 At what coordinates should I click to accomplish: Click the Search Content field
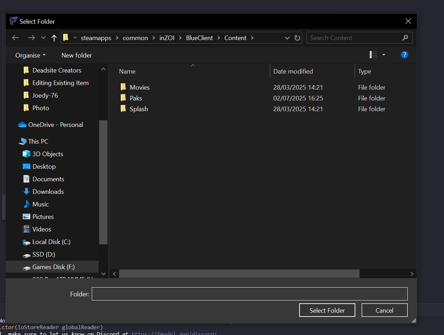(x=359, y=38)
